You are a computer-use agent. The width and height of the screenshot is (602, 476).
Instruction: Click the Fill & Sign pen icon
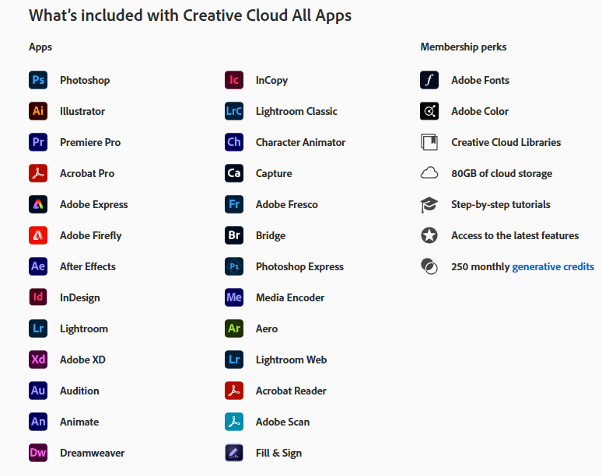pyautogui.click(x=234, y=453)
